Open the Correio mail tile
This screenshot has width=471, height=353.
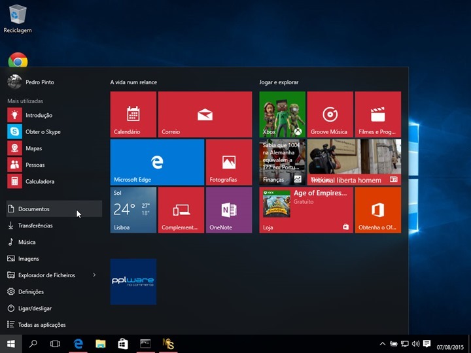click(x=205, y=114)
